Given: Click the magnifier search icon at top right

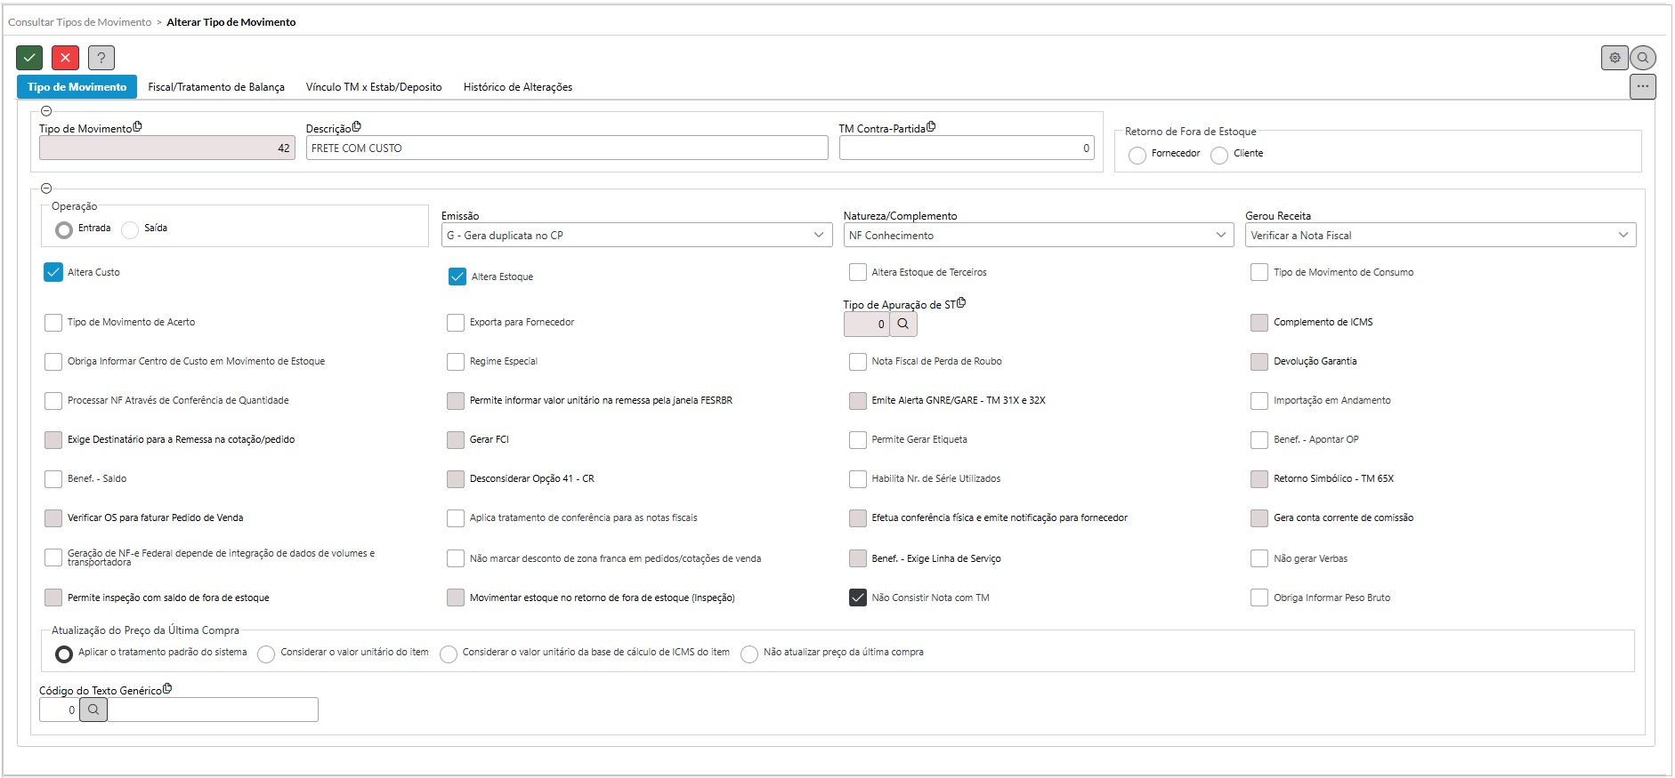Looking at the screenshot, I should tap(1643, 58).
